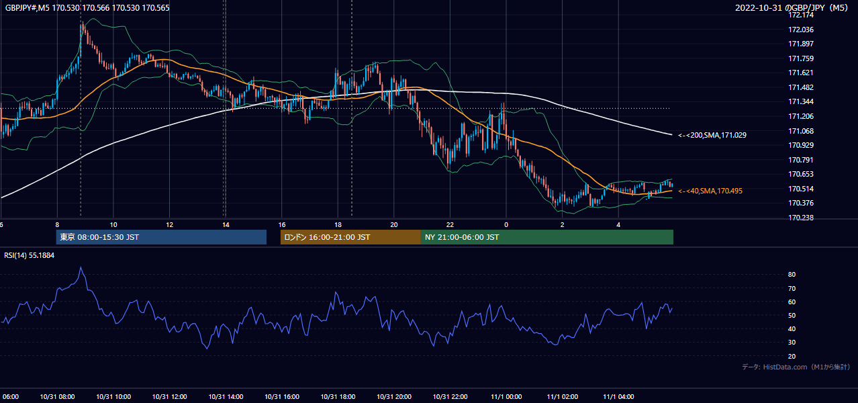
Task: Click RSI scale value 70
Action: click(x=792, y=288)
